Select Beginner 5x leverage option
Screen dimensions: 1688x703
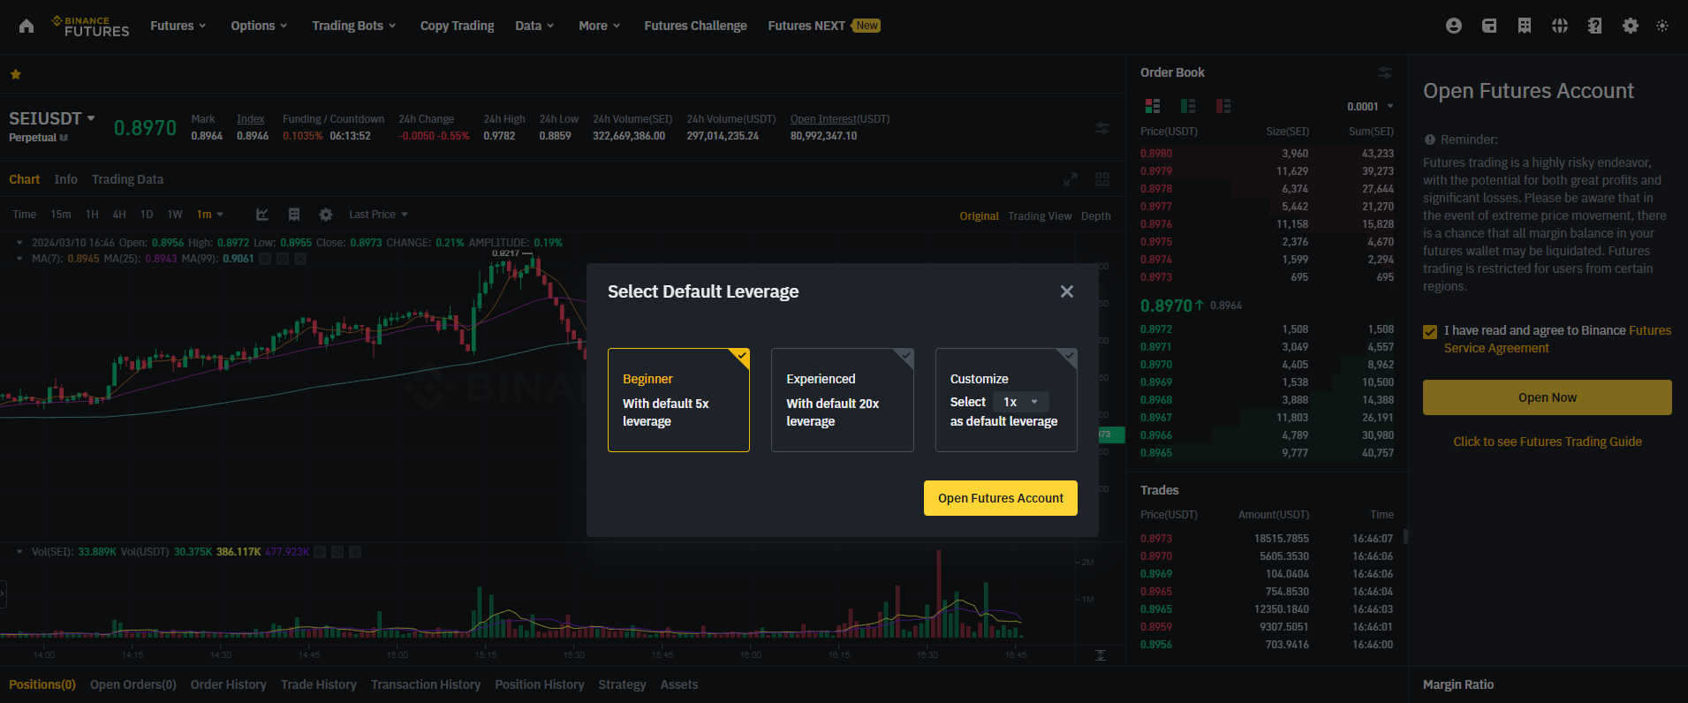678,400
